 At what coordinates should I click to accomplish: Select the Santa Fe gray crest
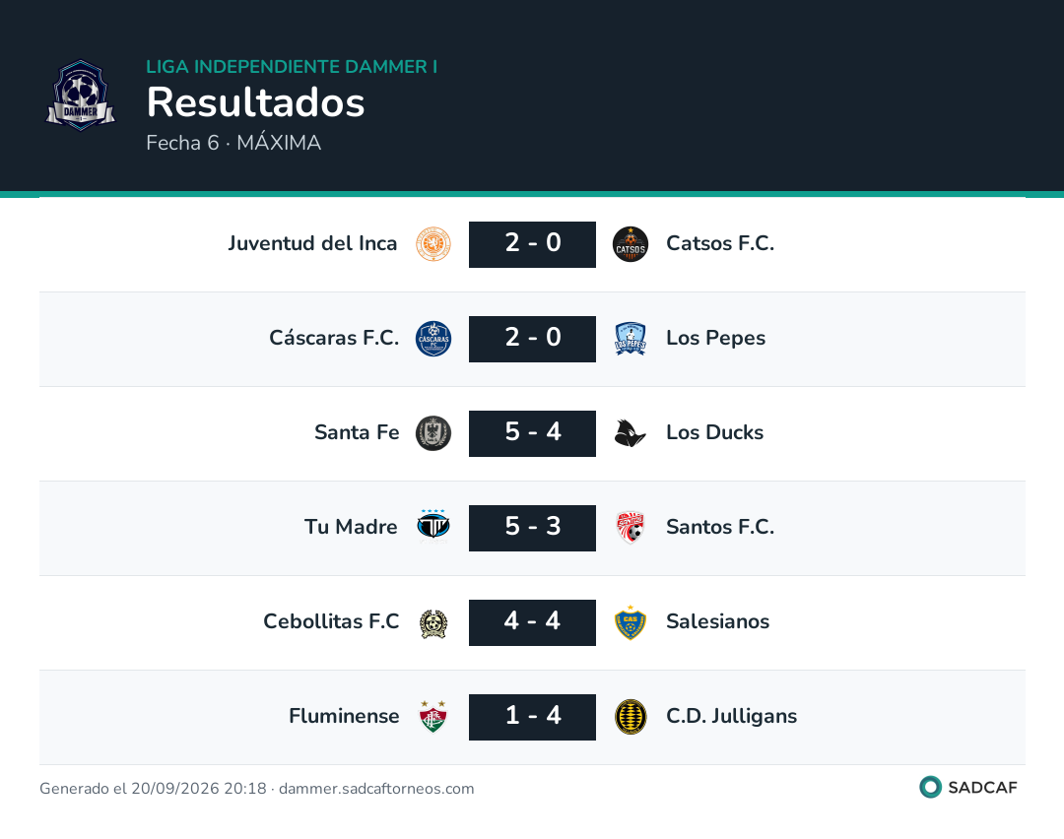[433, 433]
